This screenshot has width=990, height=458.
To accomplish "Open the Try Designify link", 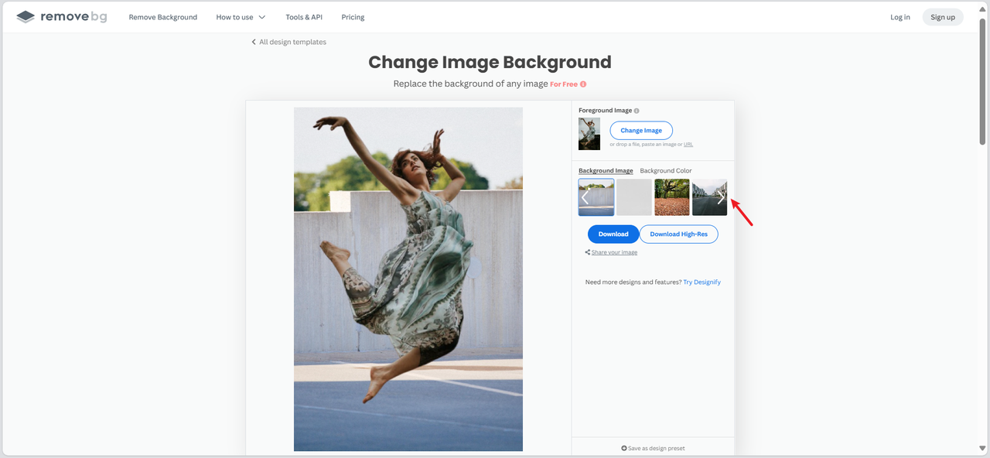I will (702, 282).
